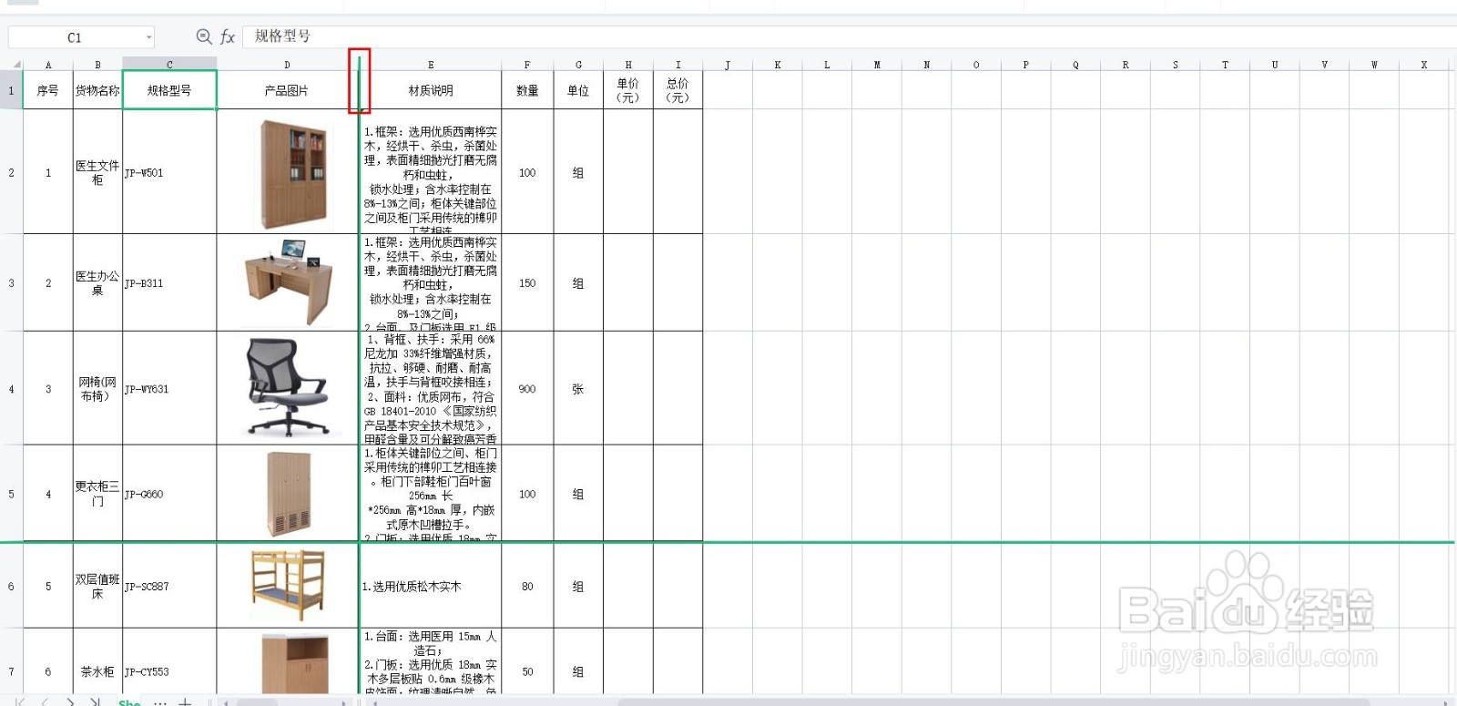Click the 医生文件柜 cell
The width and height of the screenshot is (1457, 706).
point(97,172)
